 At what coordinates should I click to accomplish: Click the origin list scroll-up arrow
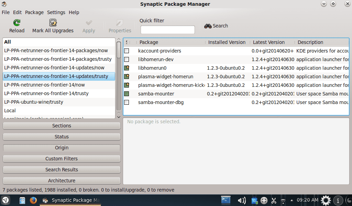pos(119,39)
